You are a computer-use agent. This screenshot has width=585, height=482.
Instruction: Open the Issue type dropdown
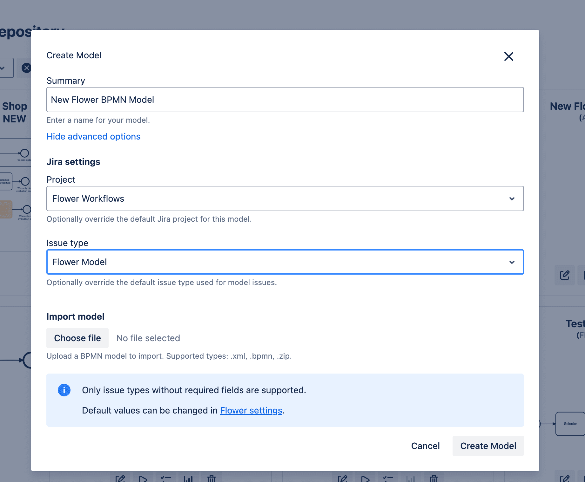point(285,262)
